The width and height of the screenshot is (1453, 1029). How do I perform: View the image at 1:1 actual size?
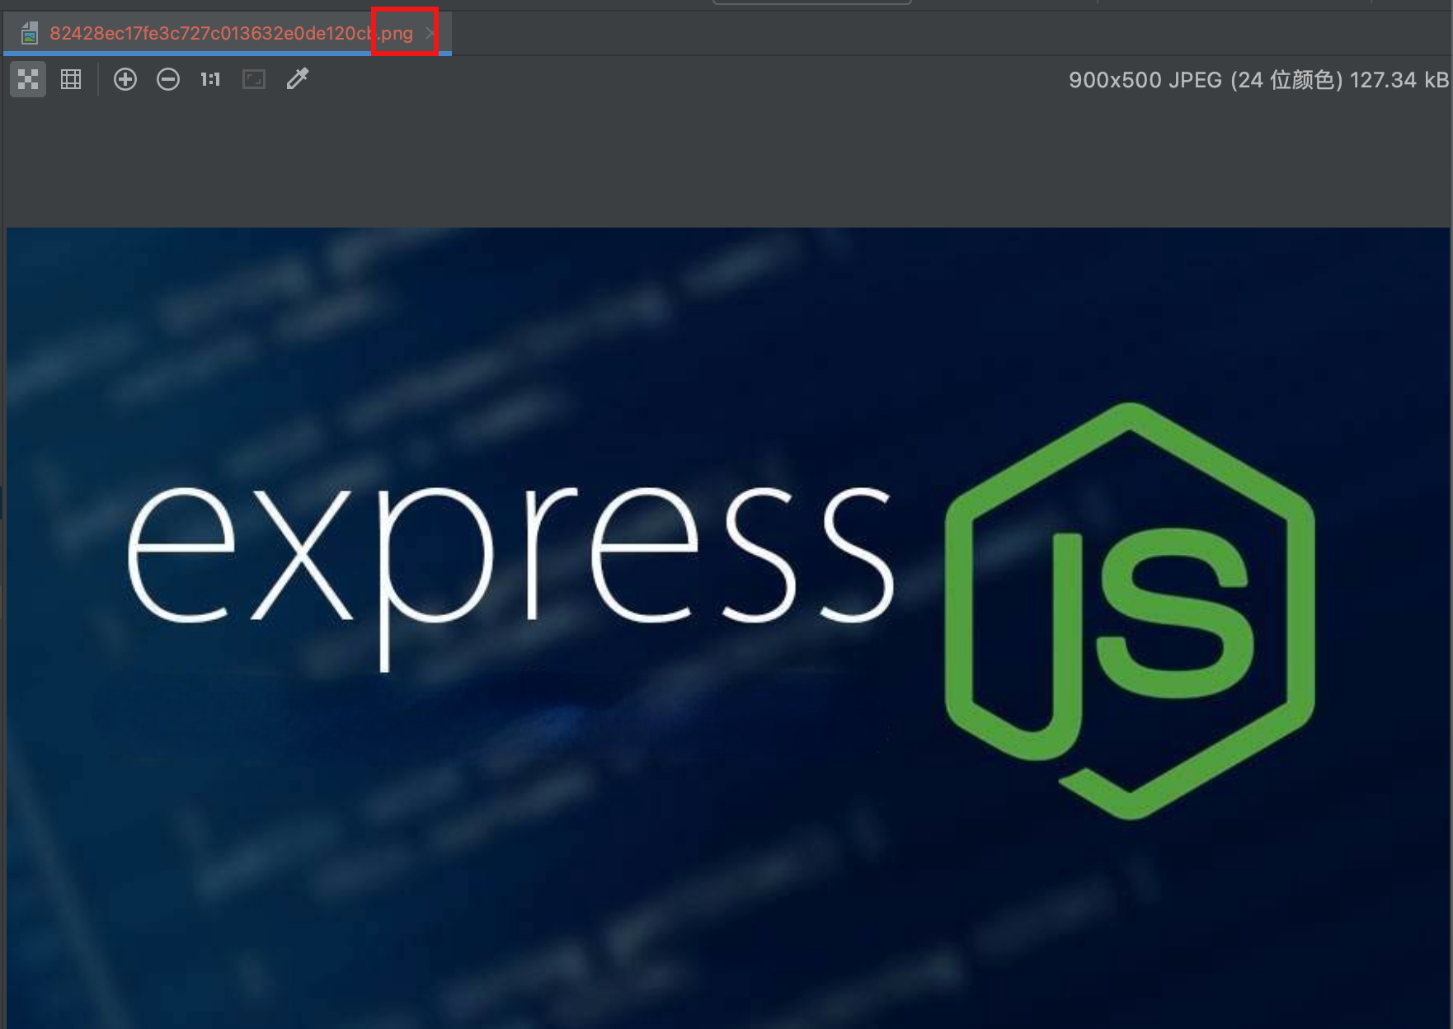209,79
